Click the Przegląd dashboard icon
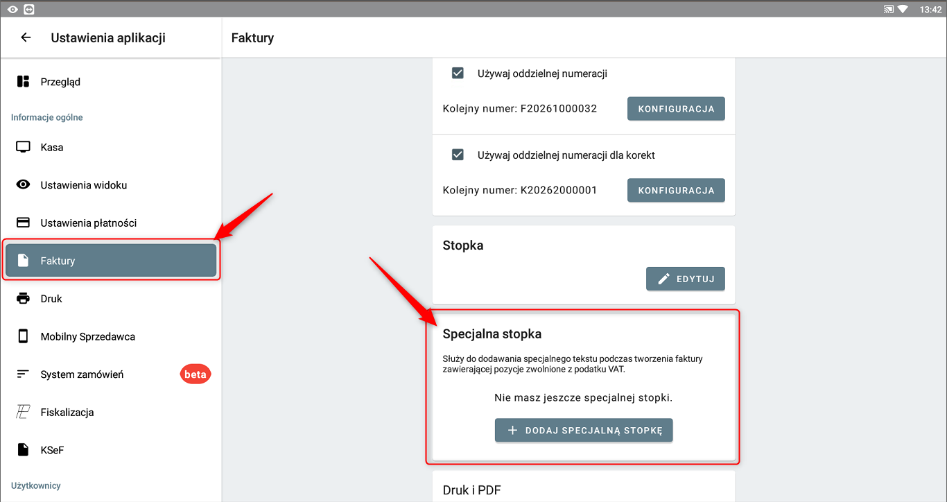The width and height of the screenshot is (947, 502). tap(23, 82)
